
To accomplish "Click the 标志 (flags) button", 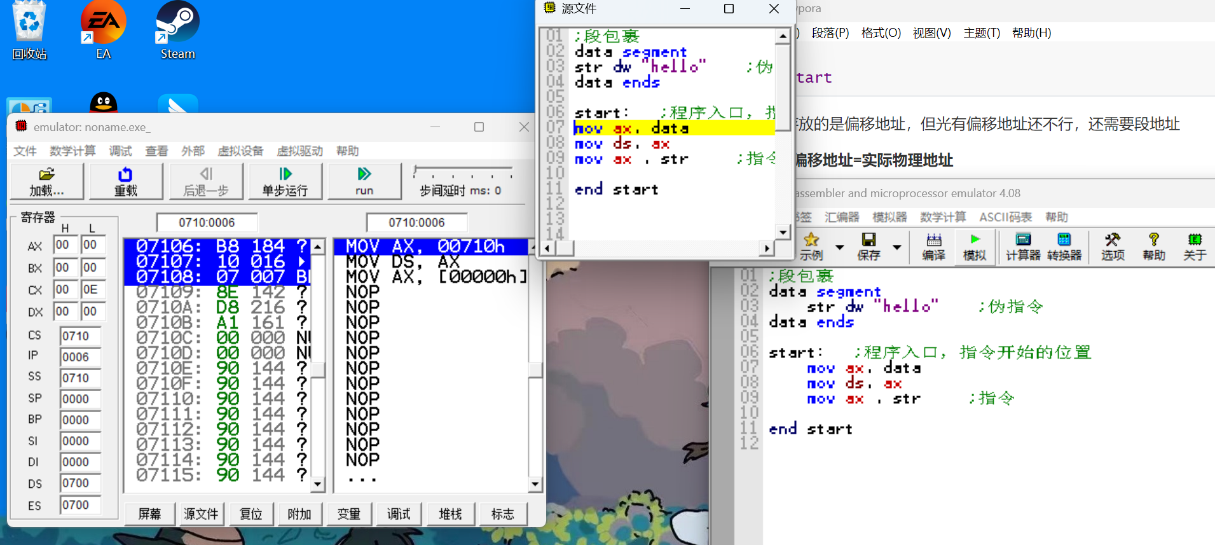I will (502, 514).
